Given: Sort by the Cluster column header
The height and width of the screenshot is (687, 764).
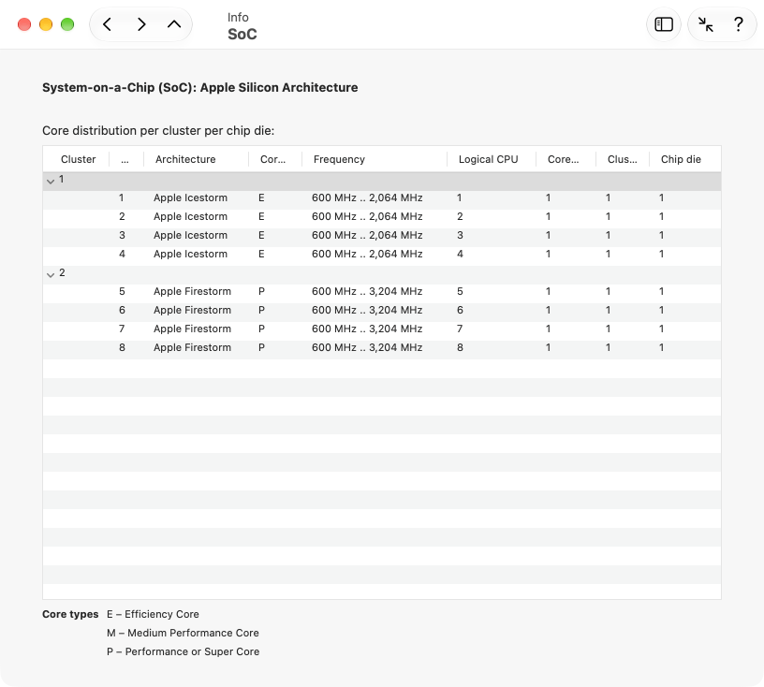Looking at the screenshot, I should pyautogui.click(x=78, y=159).
